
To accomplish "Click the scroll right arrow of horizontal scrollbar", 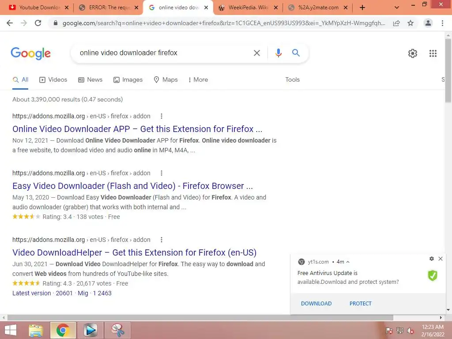I will click(441, 318).
